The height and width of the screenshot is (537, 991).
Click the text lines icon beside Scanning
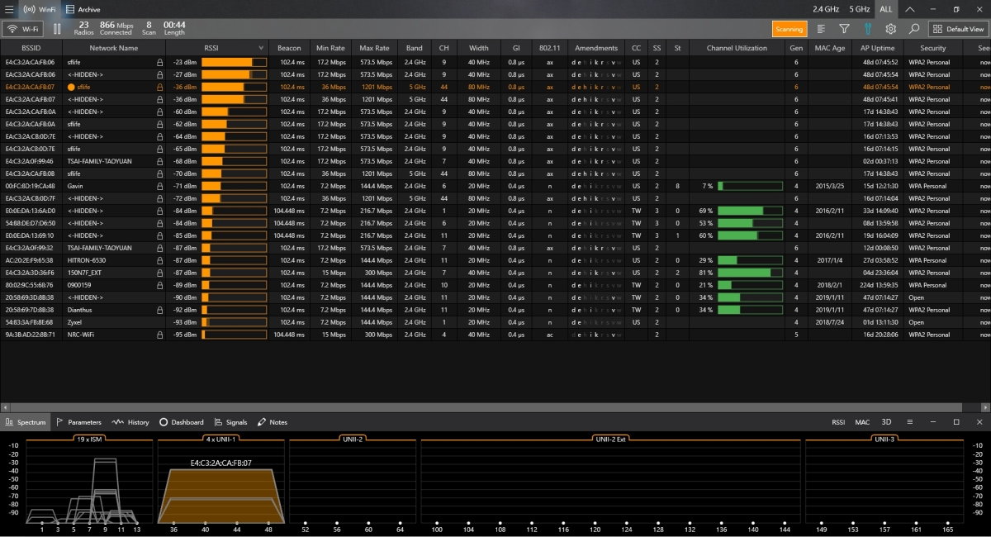tap(821, 29)
